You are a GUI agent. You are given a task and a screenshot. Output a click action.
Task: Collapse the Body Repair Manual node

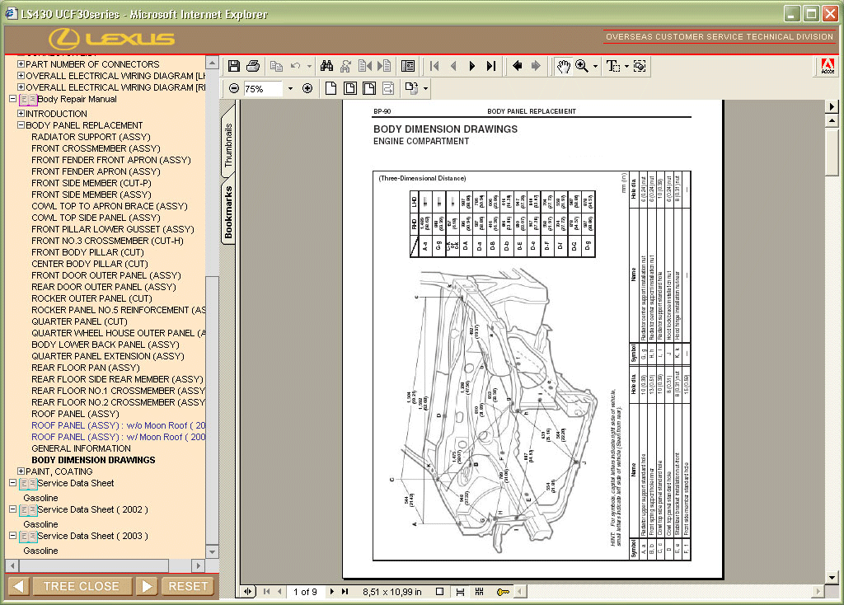pyautogui.click(x=12, y=99)
